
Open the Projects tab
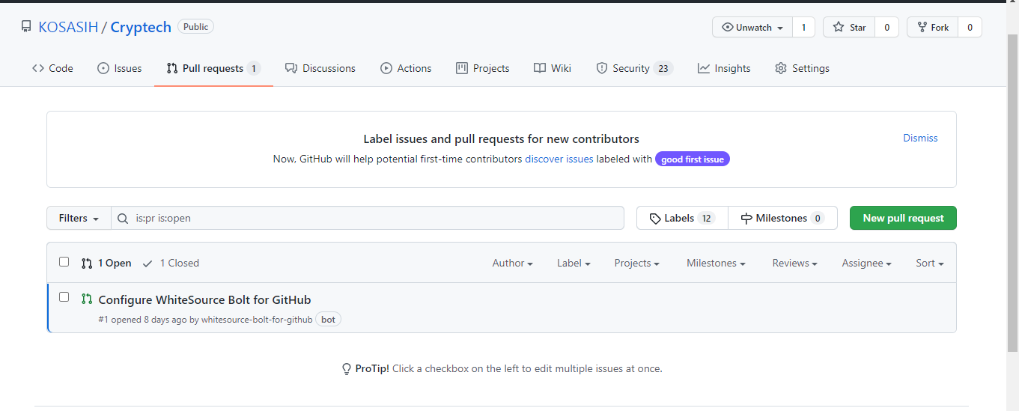(483, 68)
